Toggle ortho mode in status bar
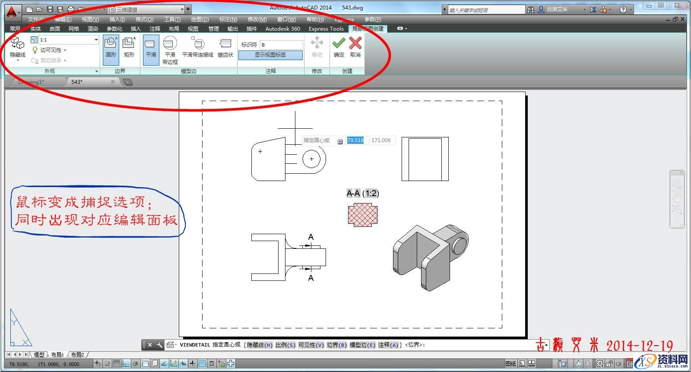 pyautogui.click(x=126, y=364)
